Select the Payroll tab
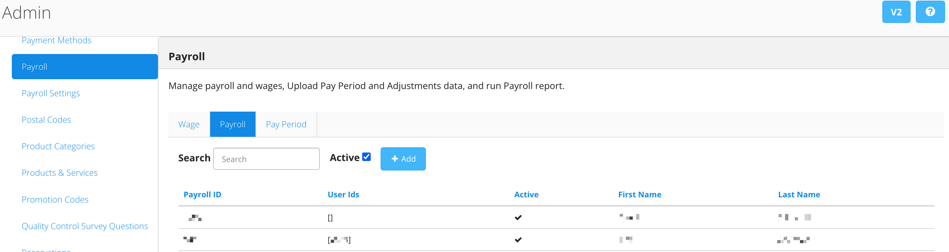 pyautogui.click(x=232, y=124)
